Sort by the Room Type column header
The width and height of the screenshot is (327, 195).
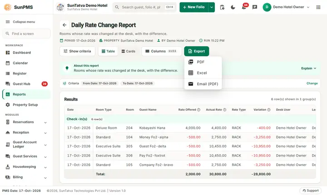pyautogui.click(x=104, y=110)
